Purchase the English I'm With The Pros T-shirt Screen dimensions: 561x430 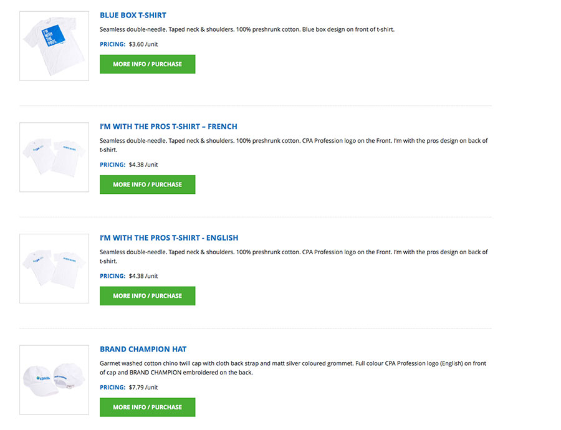point(147,296)
